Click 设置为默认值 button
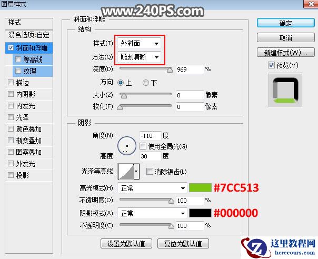The width and height of the screenshot is (318, 259). coord(126,243)
